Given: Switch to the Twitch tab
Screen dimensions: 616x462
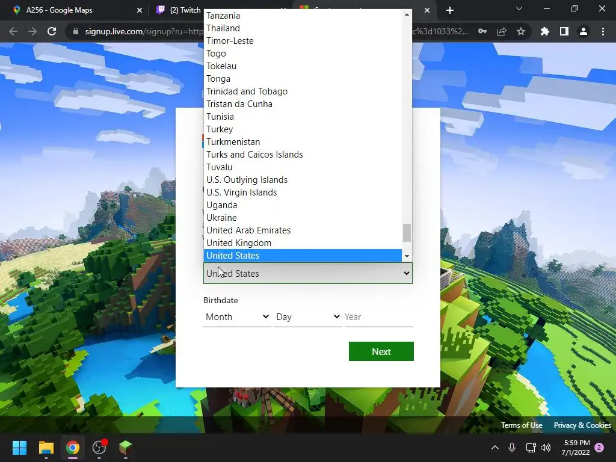Looking at the screenshot, I should [x=179, y=10].
